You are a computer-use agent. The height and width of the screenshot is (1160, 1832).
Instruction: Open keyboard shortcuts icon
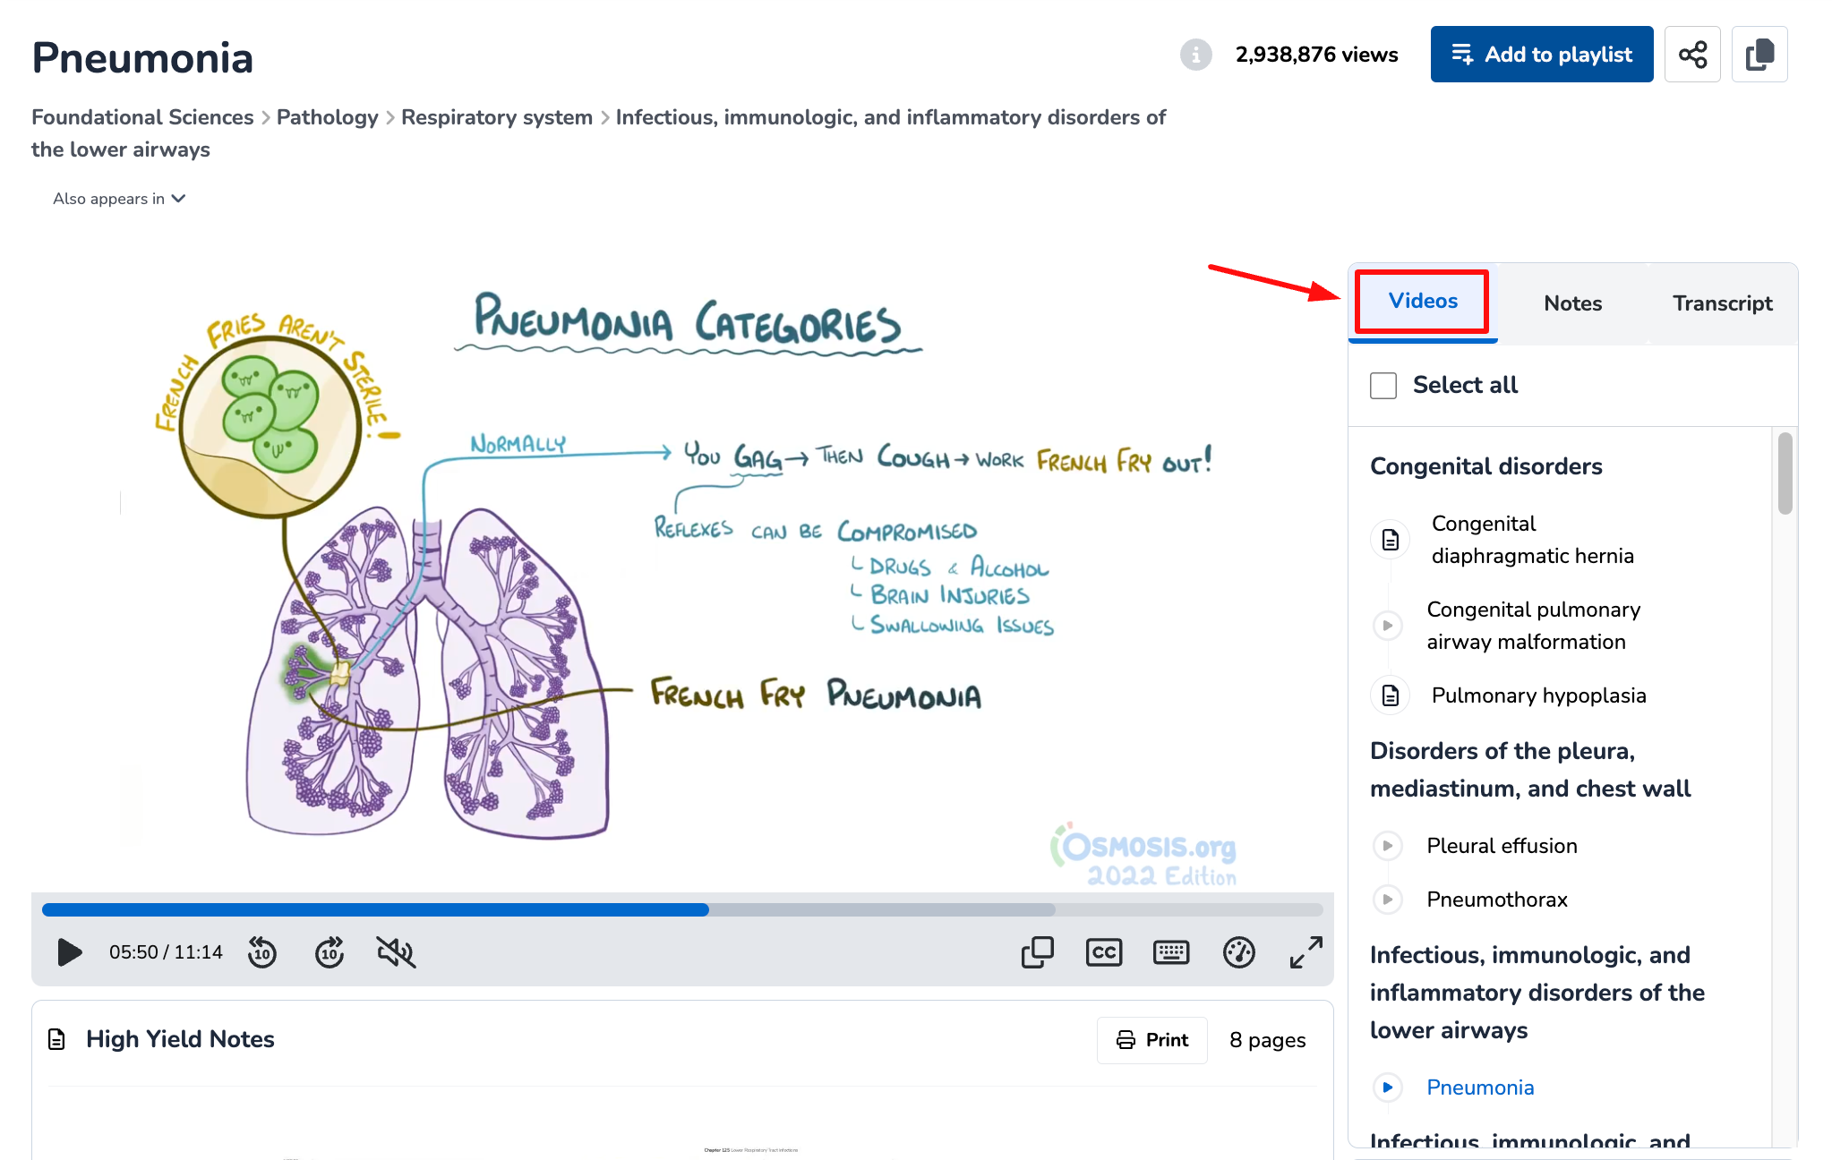click(1171, 952)
